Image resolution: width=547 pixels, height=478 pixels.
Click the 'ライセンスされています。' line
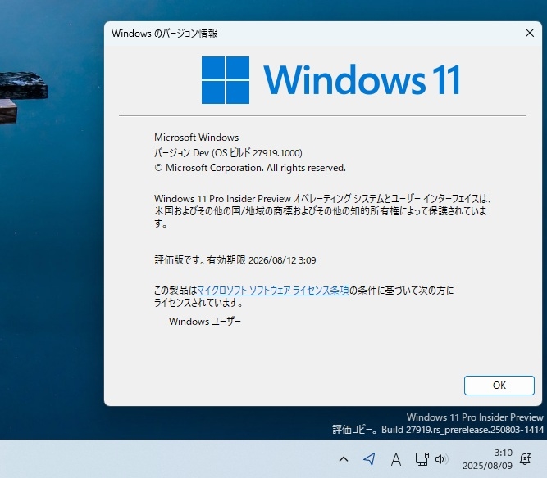(x=198, y=302)
